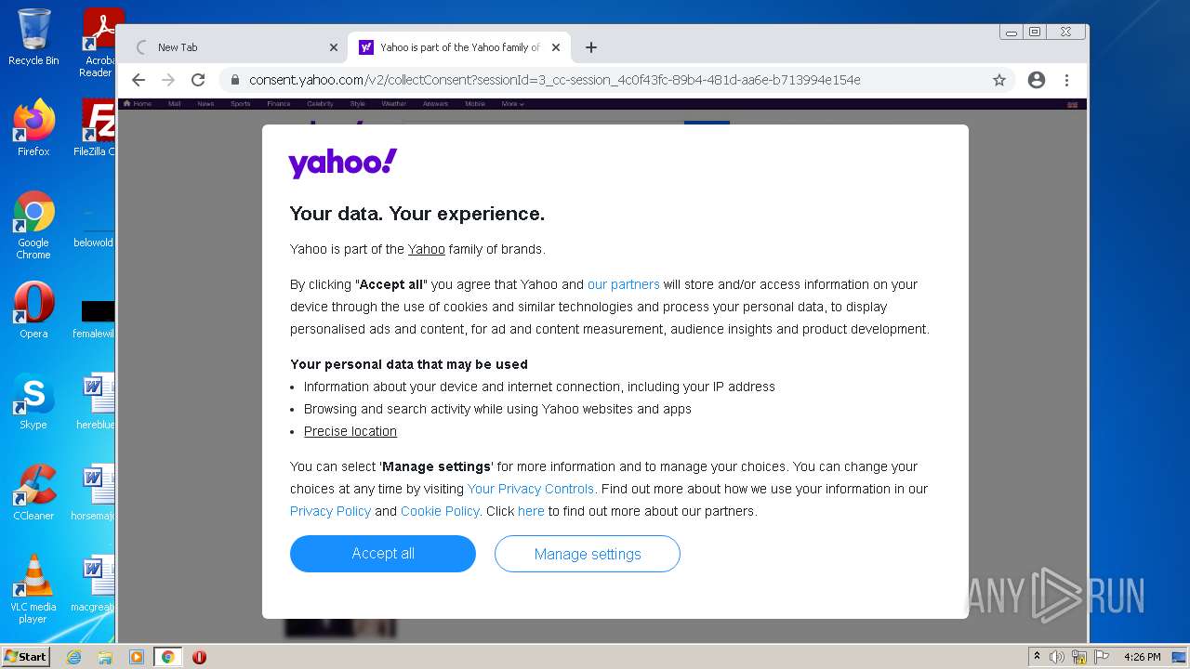Bookmark this page with the star icon
Image resolution: width=1190 pixels, height=669 pixels.
pyautogui.click(x=999, y=80)
